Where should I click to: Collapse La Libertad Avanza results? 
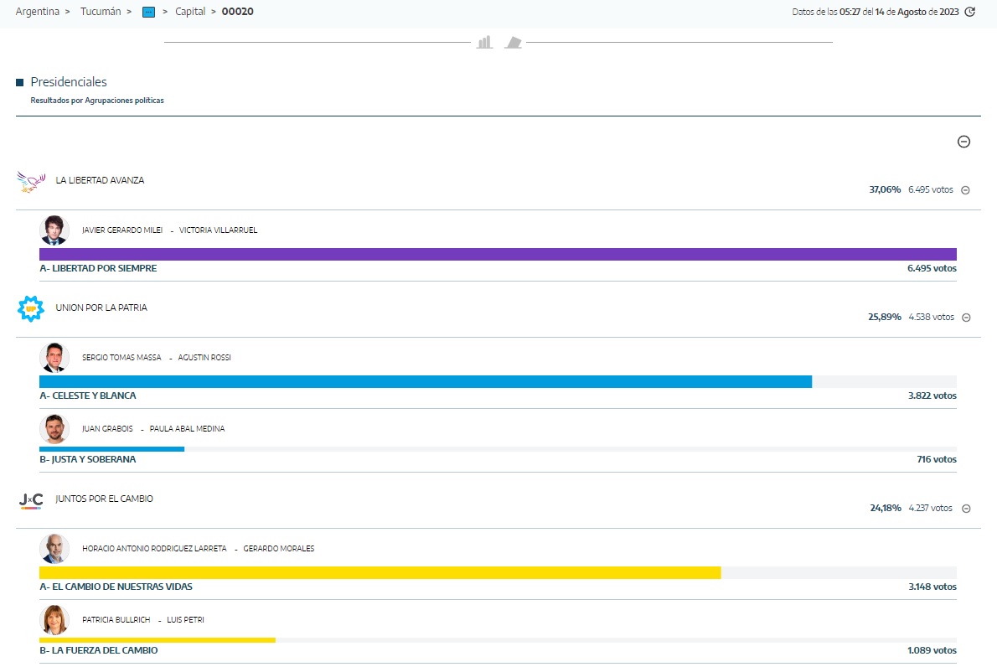tap(965, 190)
